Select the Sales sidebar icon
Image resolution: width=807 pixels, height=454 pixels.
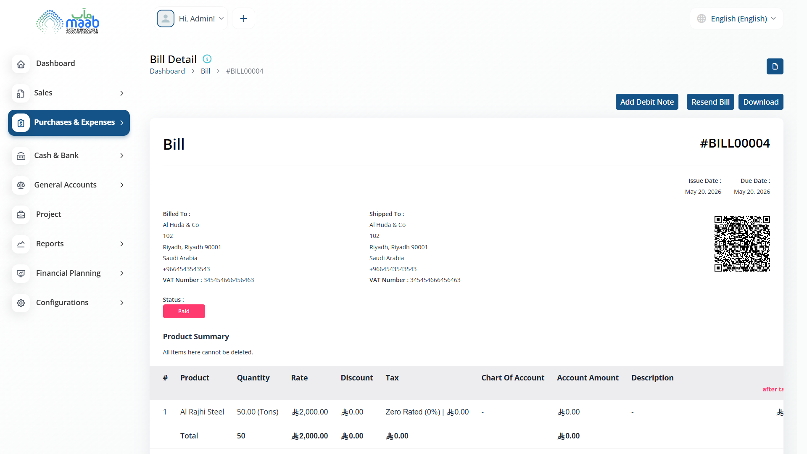21,94
